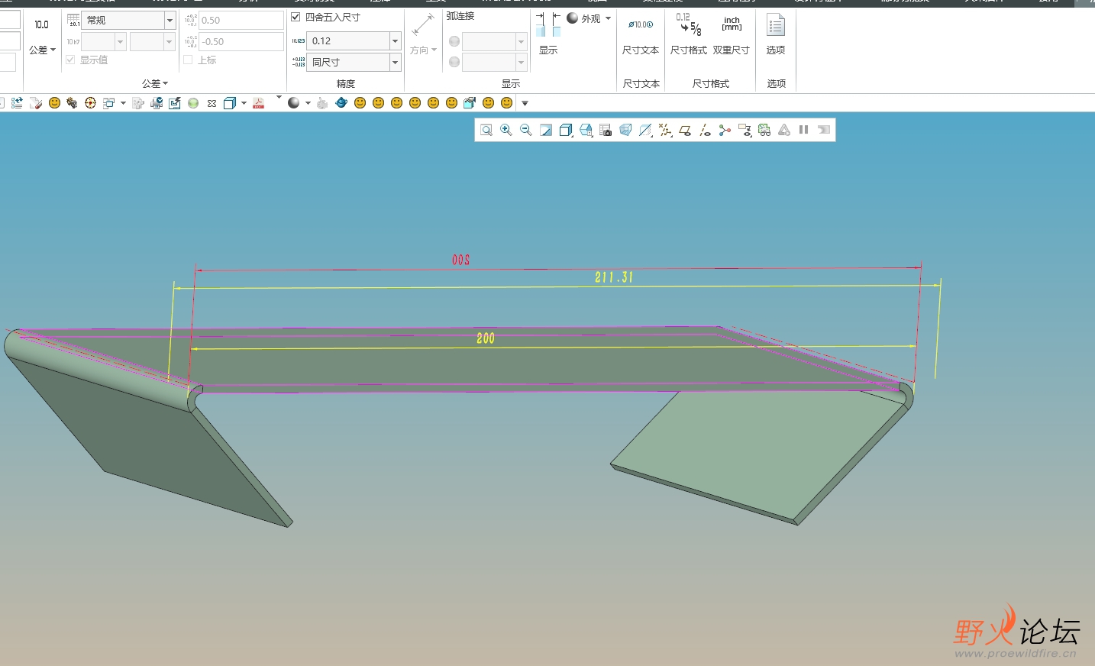This screenshot has width=1095, height=666.
Task: Click the binoculars preview icon
Action: click(x=764, y=130)
